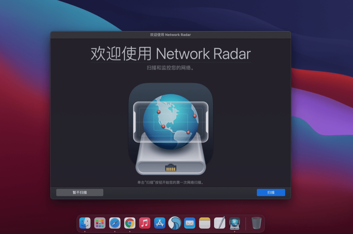Click the 扫描和监控您的网络 subtitle text
The height and width of the screenshot is (234, 353).
[170, 68]
